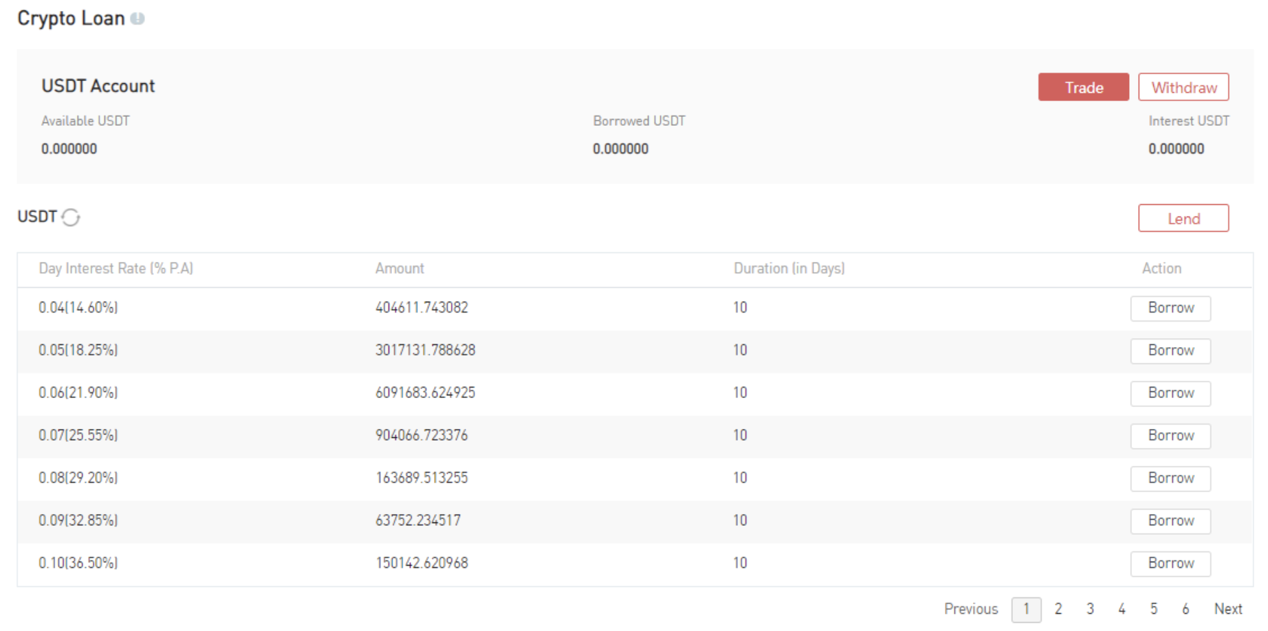Go to Previous page
Viewport: 1268px width, 631px height.
[x=971, y=609]
